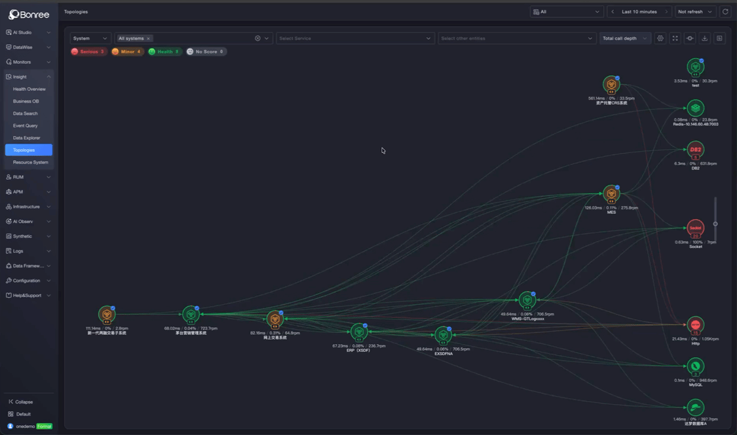Toggle the No Score 0 filter

click(206, 52)
